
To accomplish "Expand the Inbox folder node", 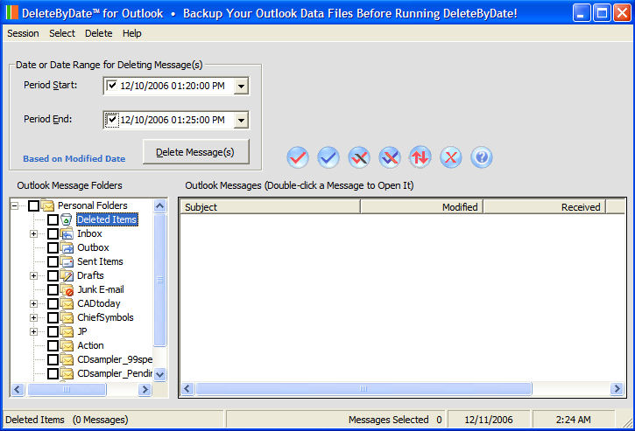I will pyautogui.click(x=34, y=233).
